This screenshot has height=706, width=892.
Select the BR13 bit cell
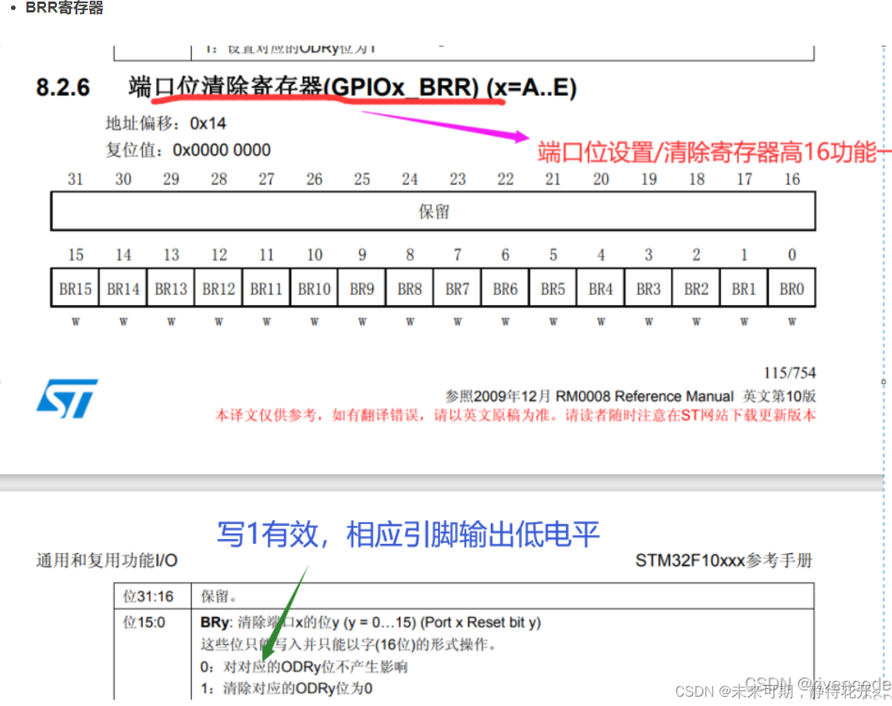[171, 288]
